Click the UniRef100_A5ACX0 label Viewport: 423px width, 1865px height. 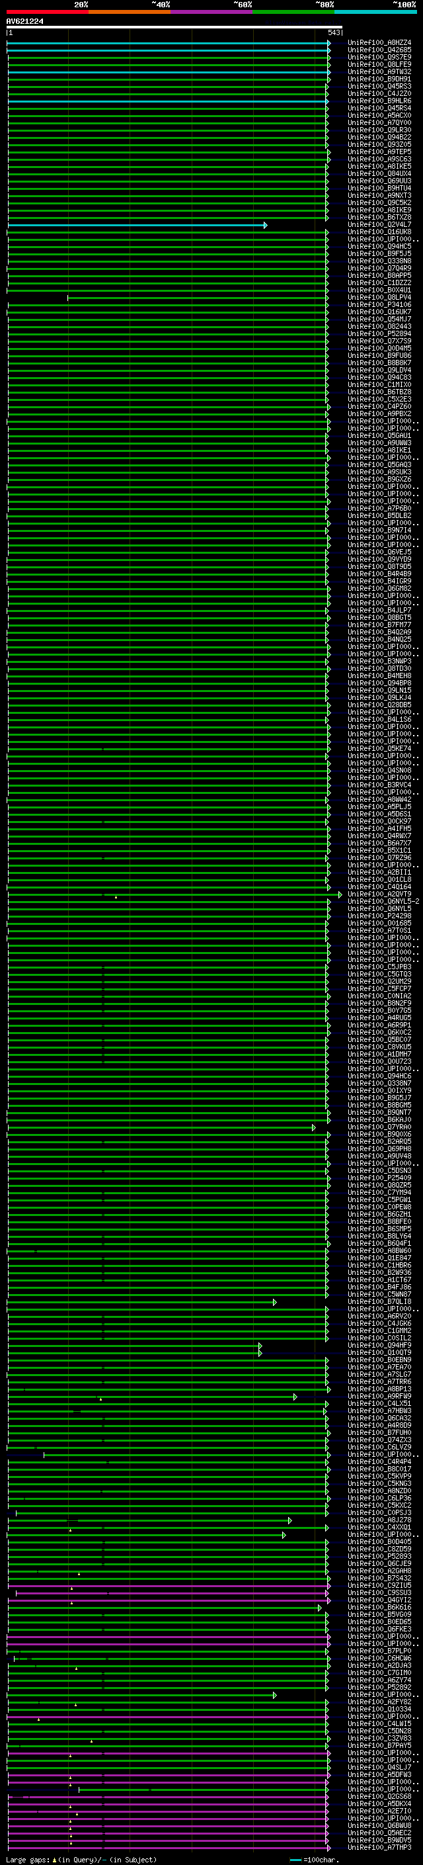[379, 115]
